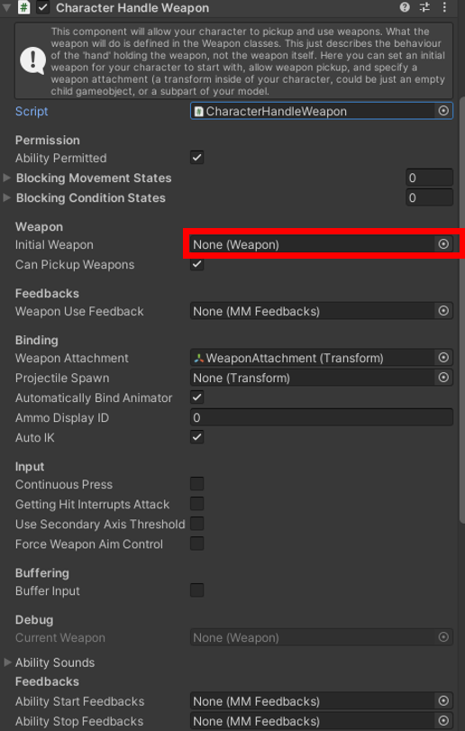Expand Ability Sounds foldout
Image resolution: width=465 pixels, height=731 pixels.
[6, 662]
